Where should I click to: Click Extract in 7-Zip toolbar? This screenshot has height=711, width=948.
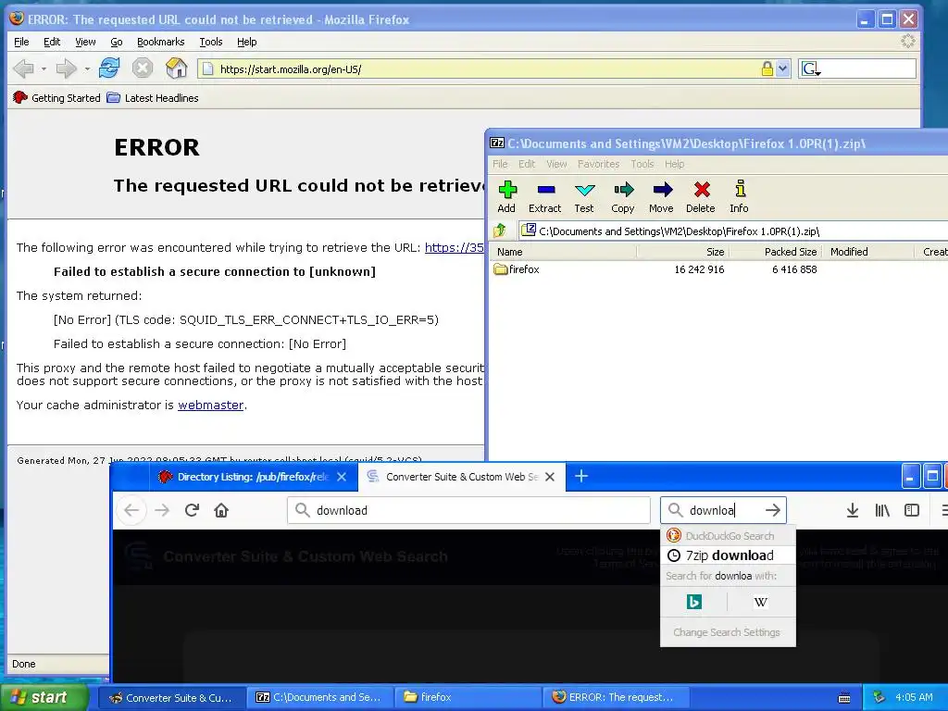click(x=544, y=197)
